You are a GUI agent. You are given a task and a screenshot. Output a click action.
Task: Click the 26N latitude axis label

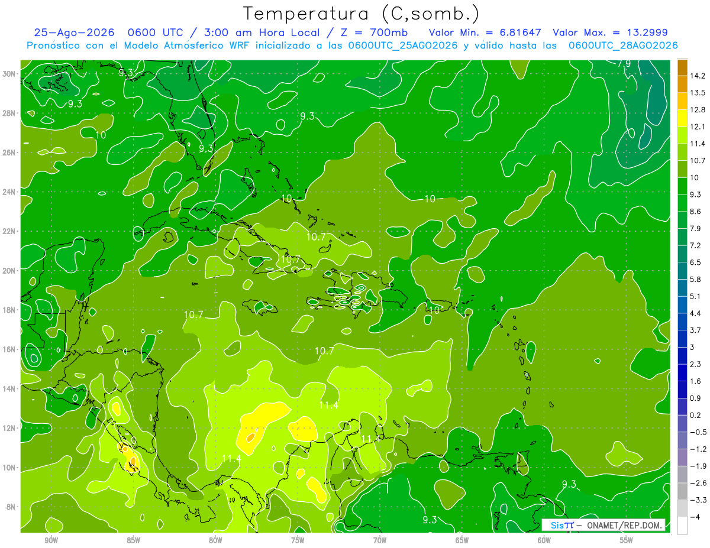pyautogui.click(x=9, y=153)
